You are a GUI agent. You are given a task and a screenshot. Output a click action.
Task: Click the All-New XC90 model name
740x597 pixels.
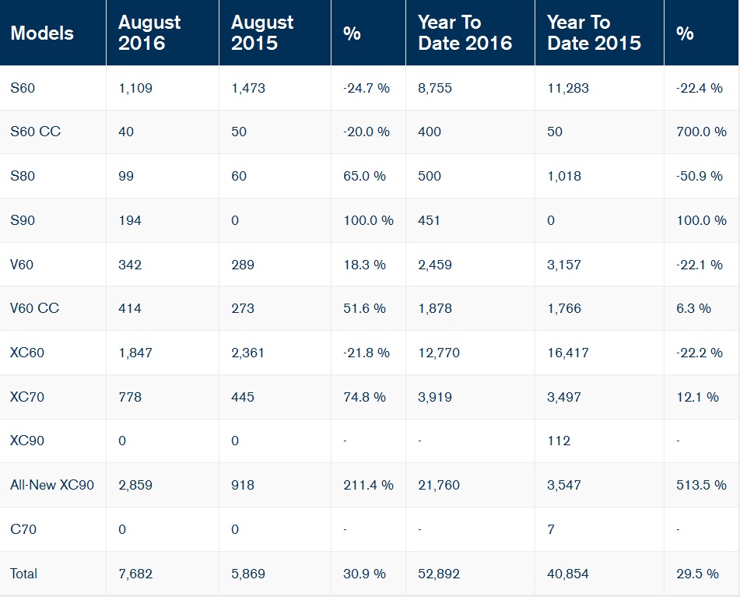point(52,485)
